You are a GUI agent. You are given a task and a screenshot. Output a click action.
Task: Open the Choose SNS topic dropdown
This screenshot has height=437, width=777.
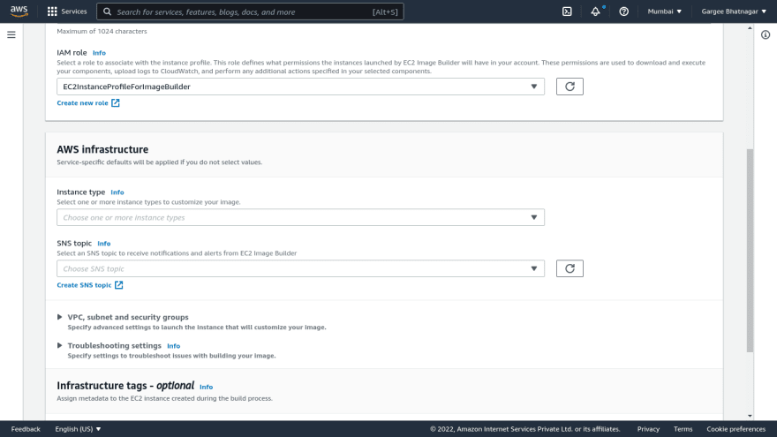pyautogui.click(x=300, y=268)
